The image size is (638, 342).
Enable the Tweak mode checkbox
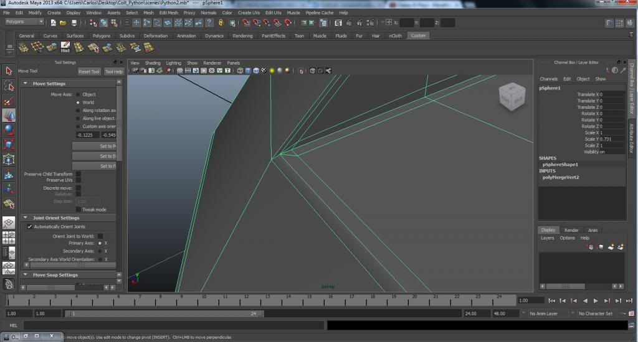click(x=78, y=210)
